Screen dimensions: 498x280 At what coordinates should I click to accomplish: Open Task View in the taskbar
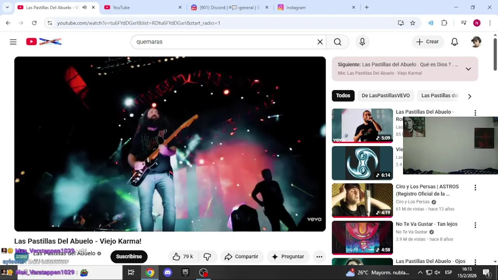[x=131, y=273]
